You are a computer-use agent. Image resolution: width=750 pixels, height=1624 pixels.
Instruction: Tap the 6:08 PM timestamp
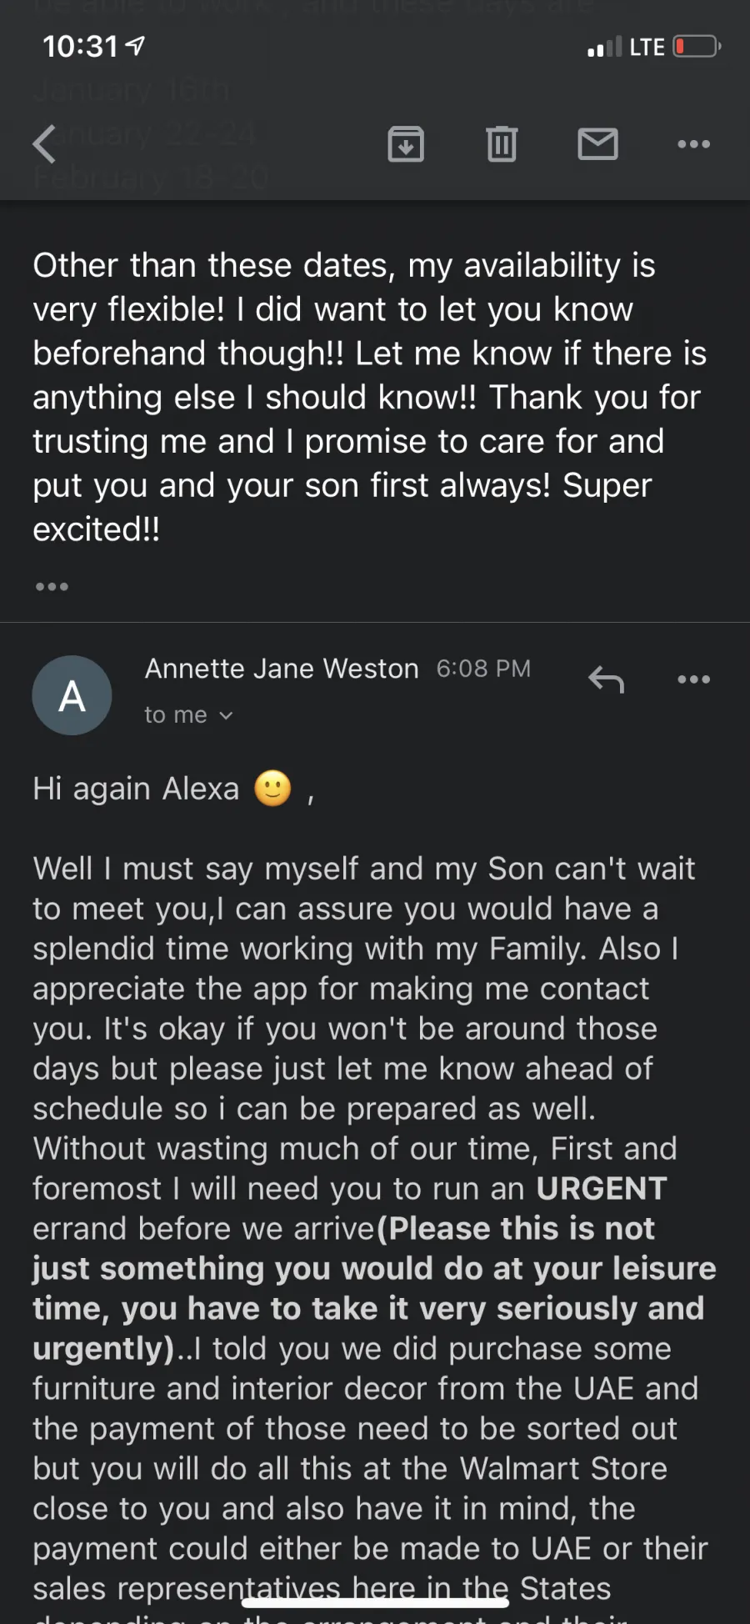483,669
